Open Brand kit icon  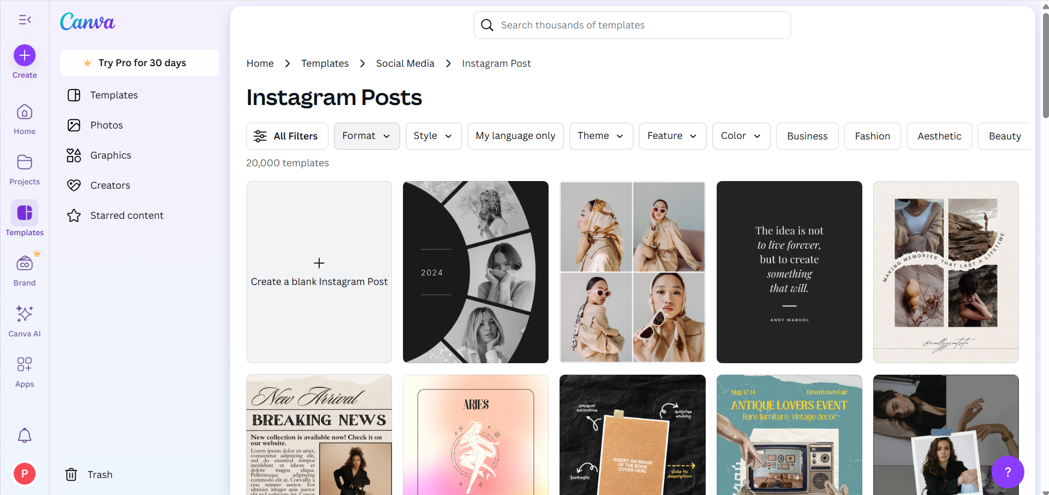pyautogui.click(x=25, y=264)
